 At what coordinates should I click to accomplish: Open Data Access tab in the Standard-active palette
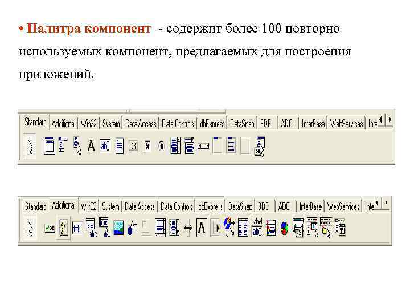(x=141, y=124)
